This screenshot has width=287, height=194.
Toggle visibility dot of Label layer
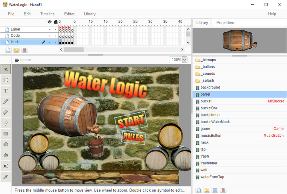click(50, 30)
